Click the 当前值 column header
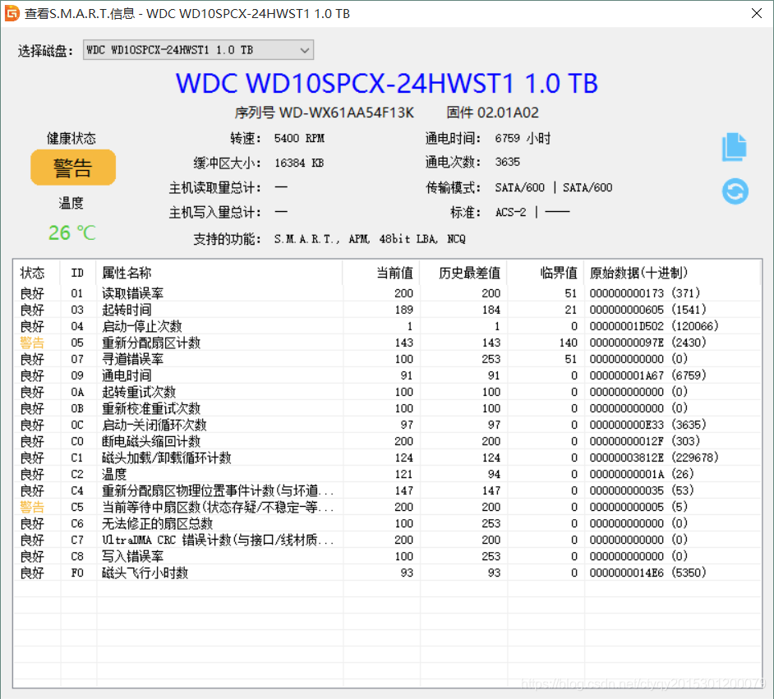The image size is (774, 699). [394, 273]
